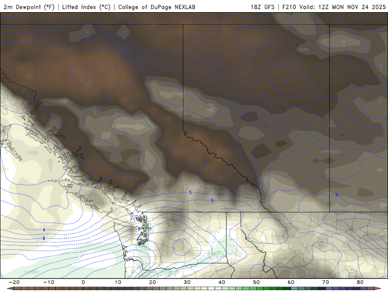Click the 0 tick label on the colorbar
Viewport: 388px width, 291px height.
pyautogui.click(x=83, y=282)
